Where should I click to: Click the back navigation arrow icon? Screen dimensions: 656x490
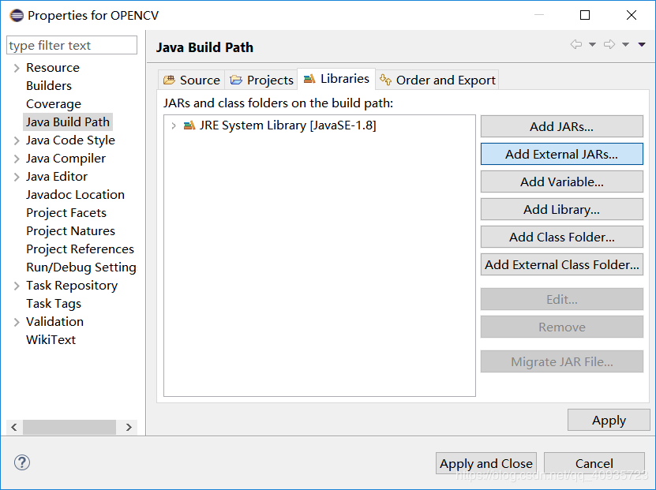click(x=576, y=45)
